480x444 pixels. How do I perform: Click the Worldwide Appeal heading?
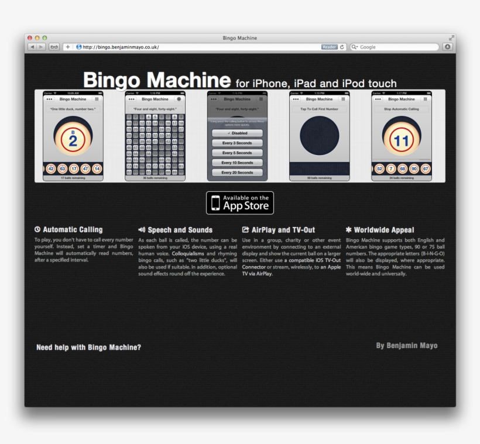(384, 230)
